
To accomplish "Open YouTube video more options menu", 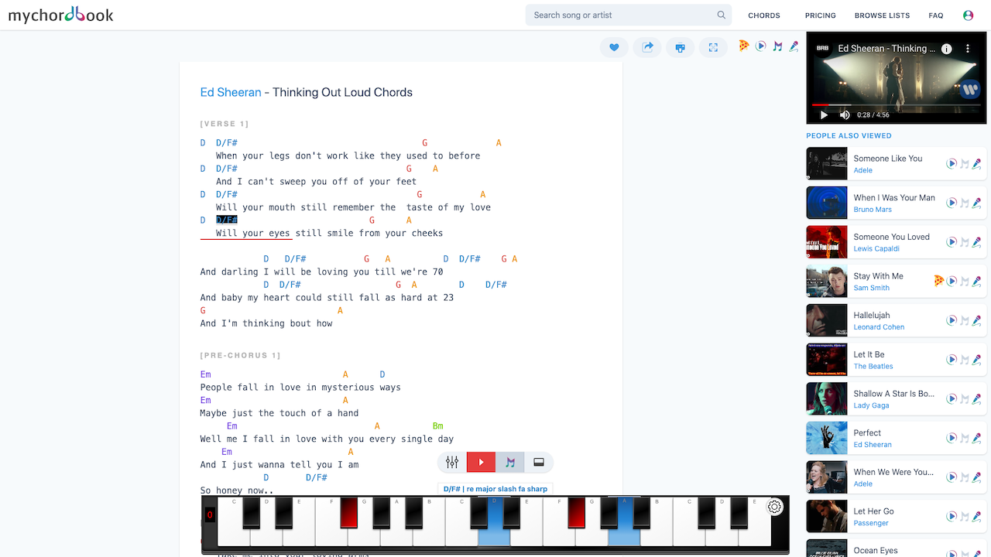I will point(967,48).
